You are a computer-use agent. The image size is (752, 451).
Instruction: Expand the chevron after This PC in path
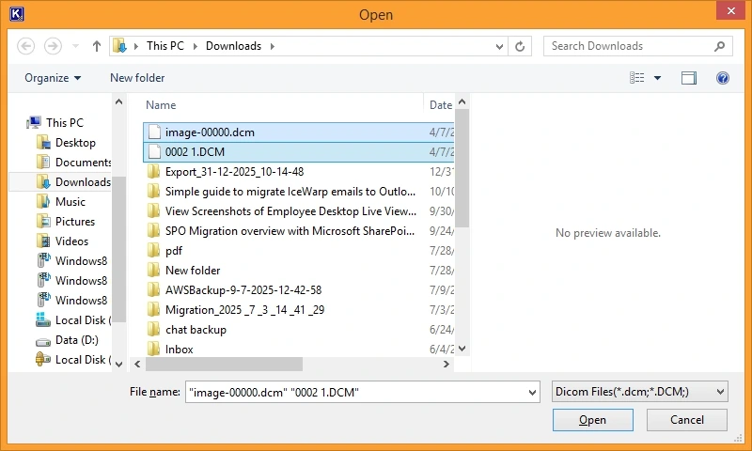(196, 46)
